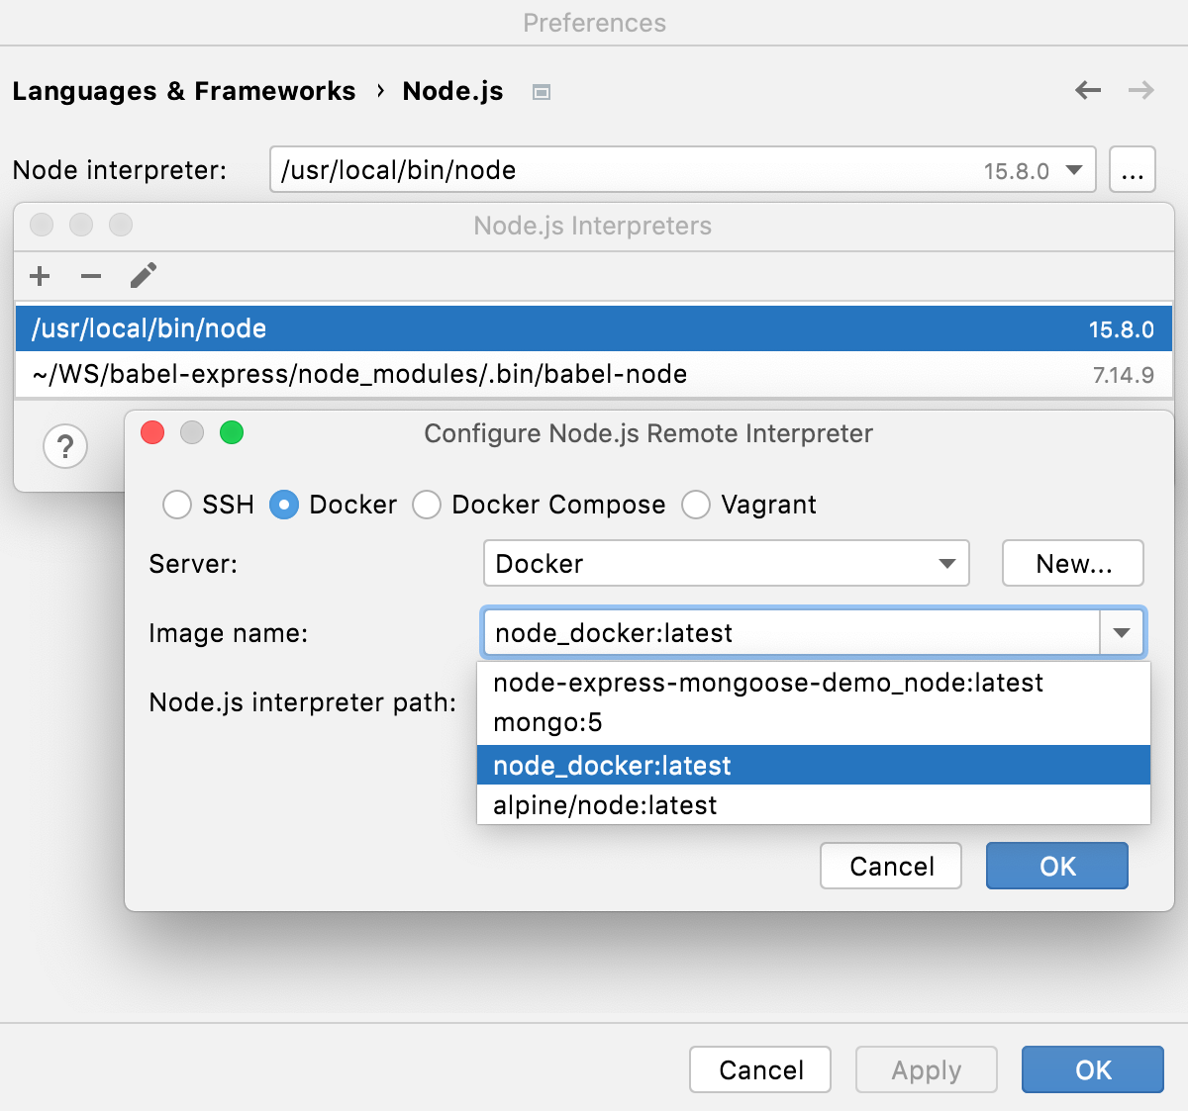The height and width of the screenshot is (1111, 1188).
Task: Add a new Node.js interpreter
Action: tap(40, 276)
